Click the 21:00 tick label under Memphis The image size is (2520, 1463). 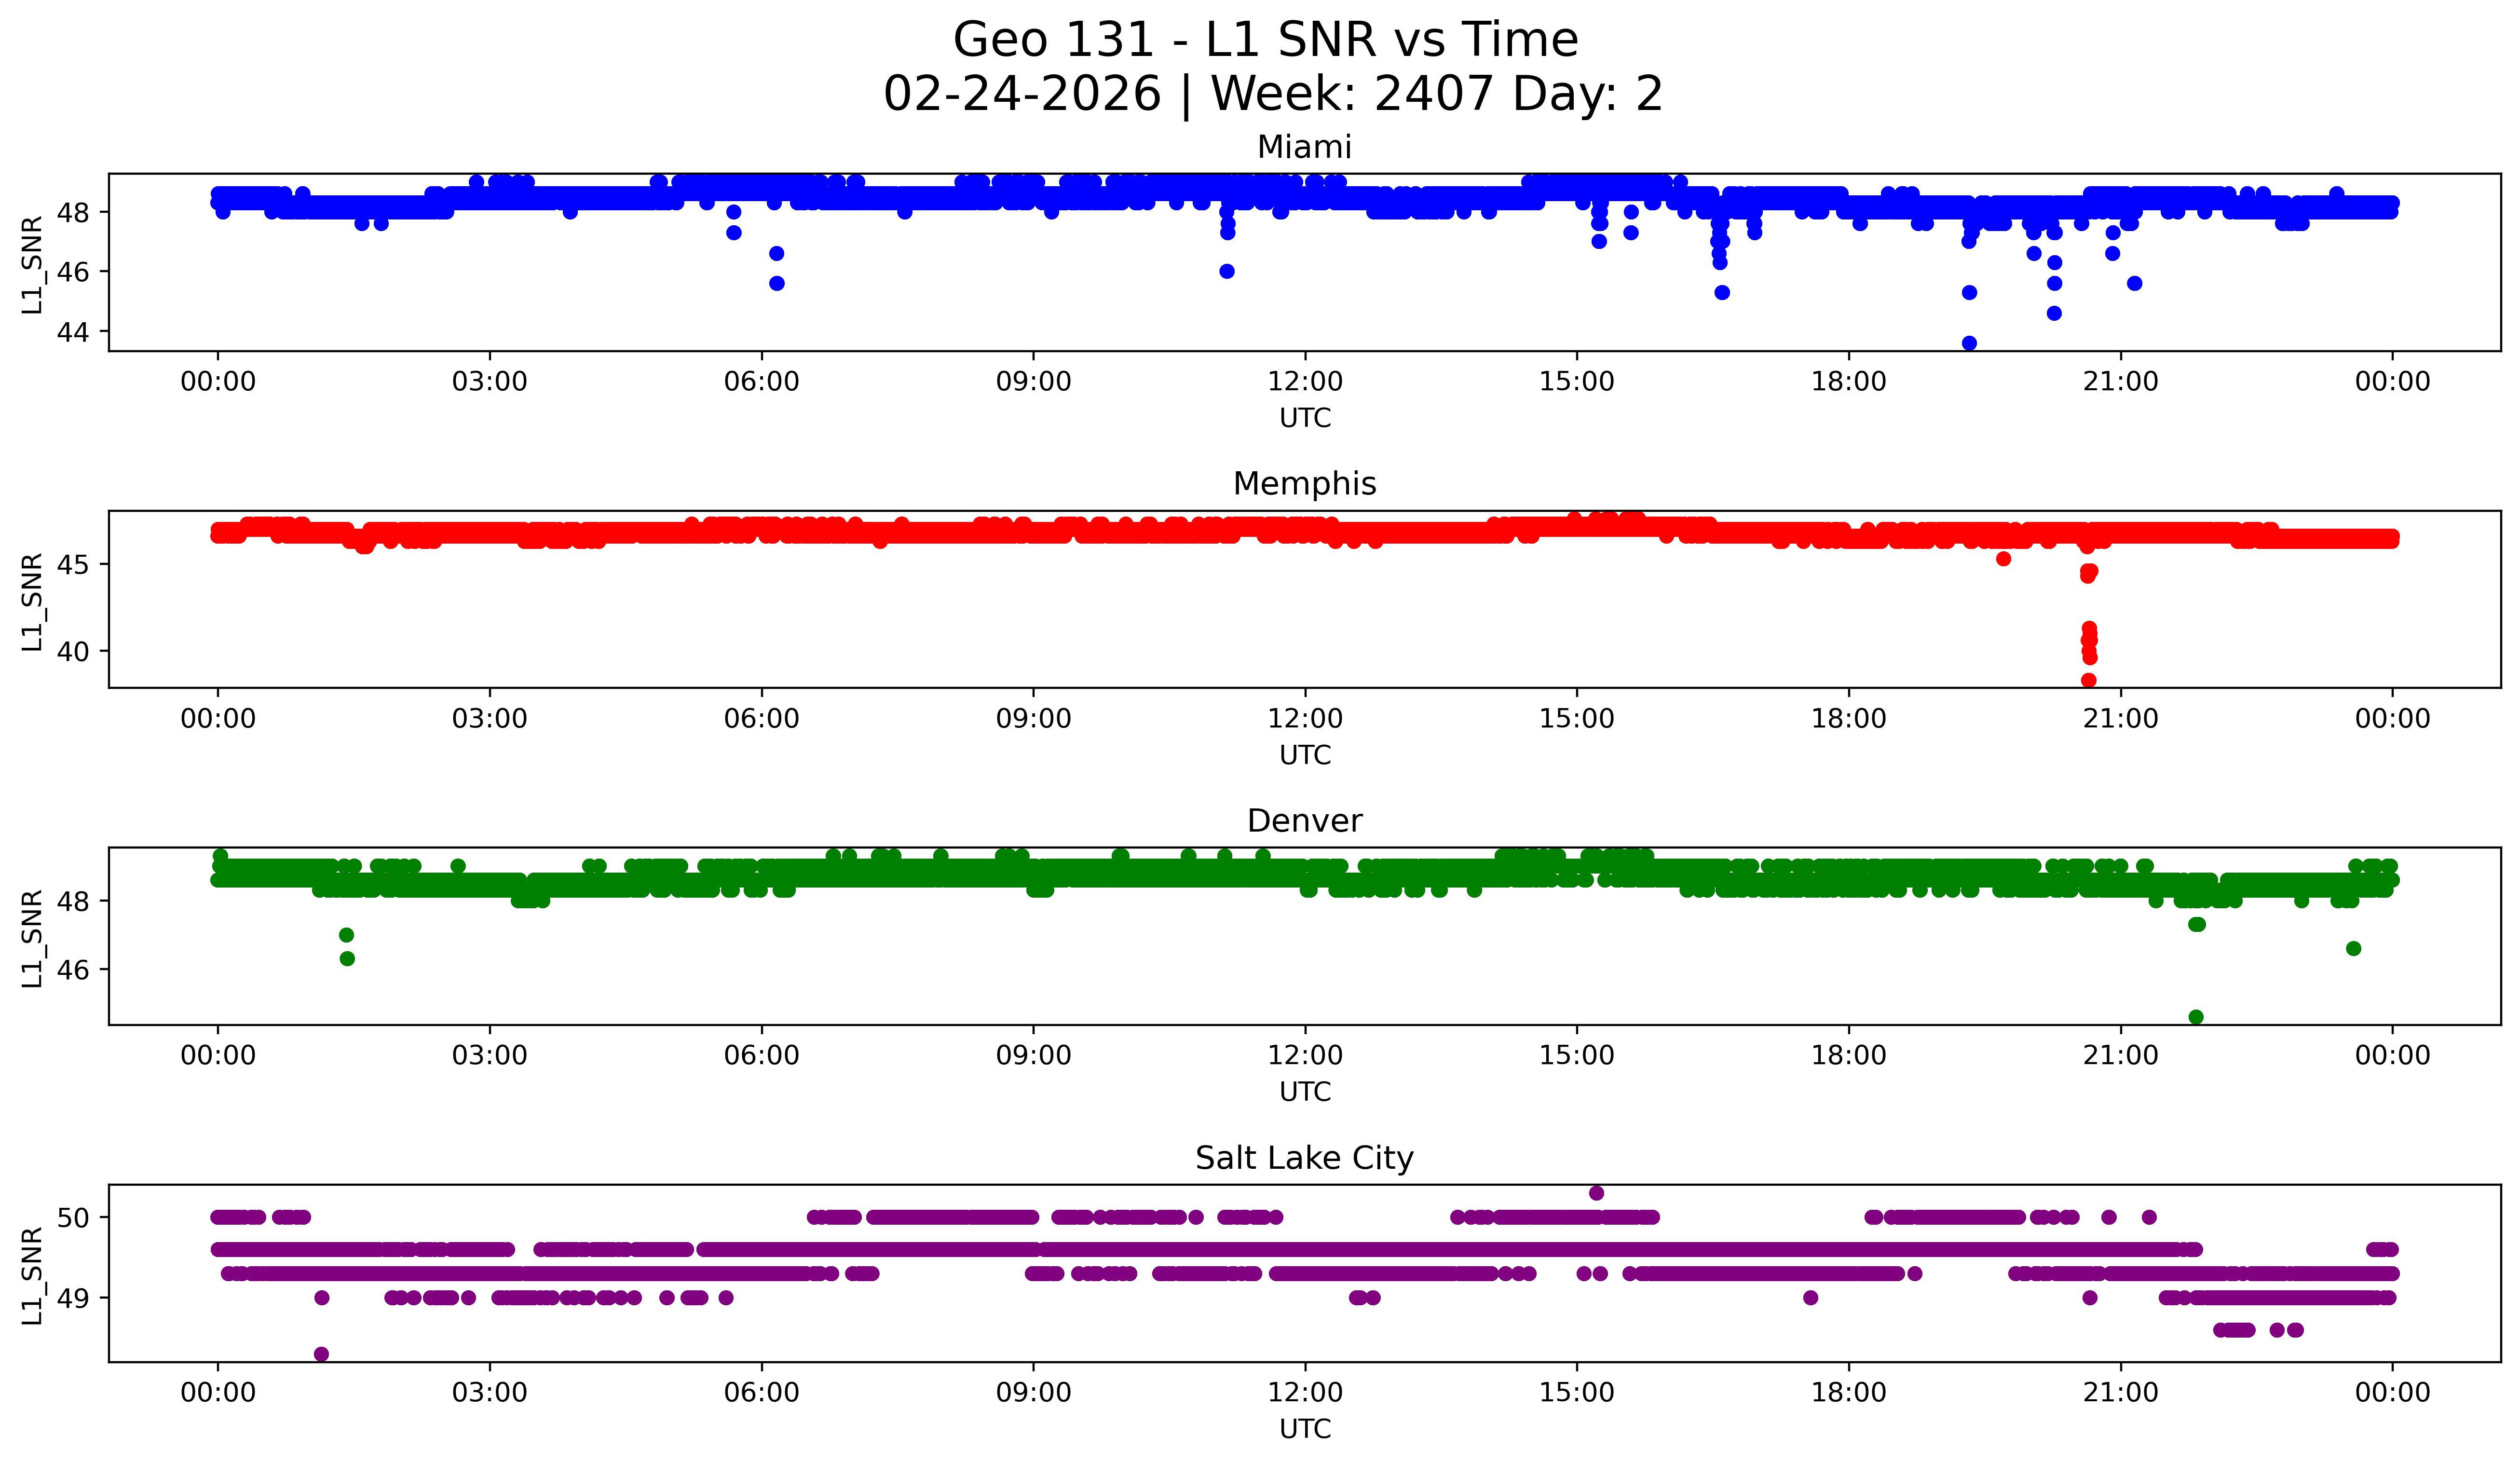[x=2120, y=719]
